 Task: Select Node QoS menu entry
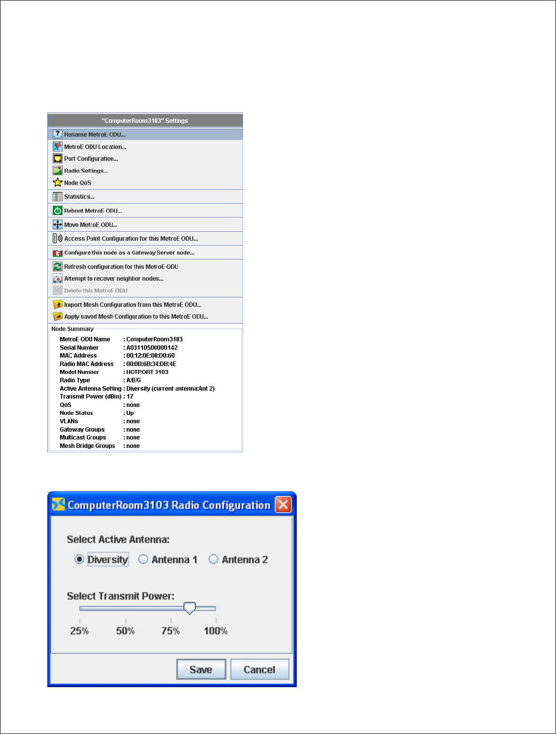(x=145, y=183)
